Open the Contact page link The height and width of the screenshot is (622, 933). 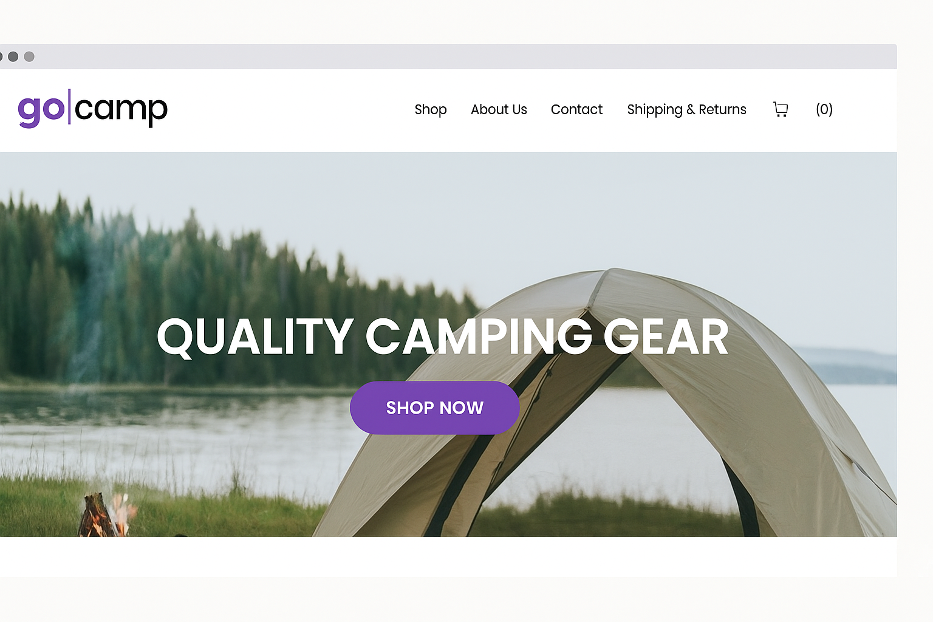click(576, 109)
